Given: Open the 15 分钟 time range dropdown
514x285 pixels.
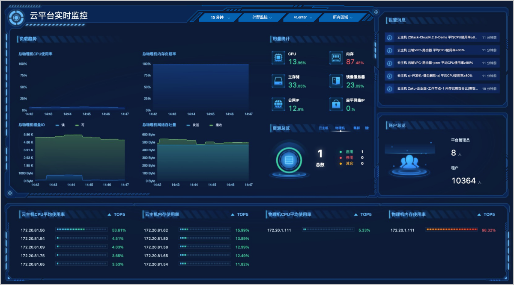Looking at the screenshot, I should click(x=220, y=18).
